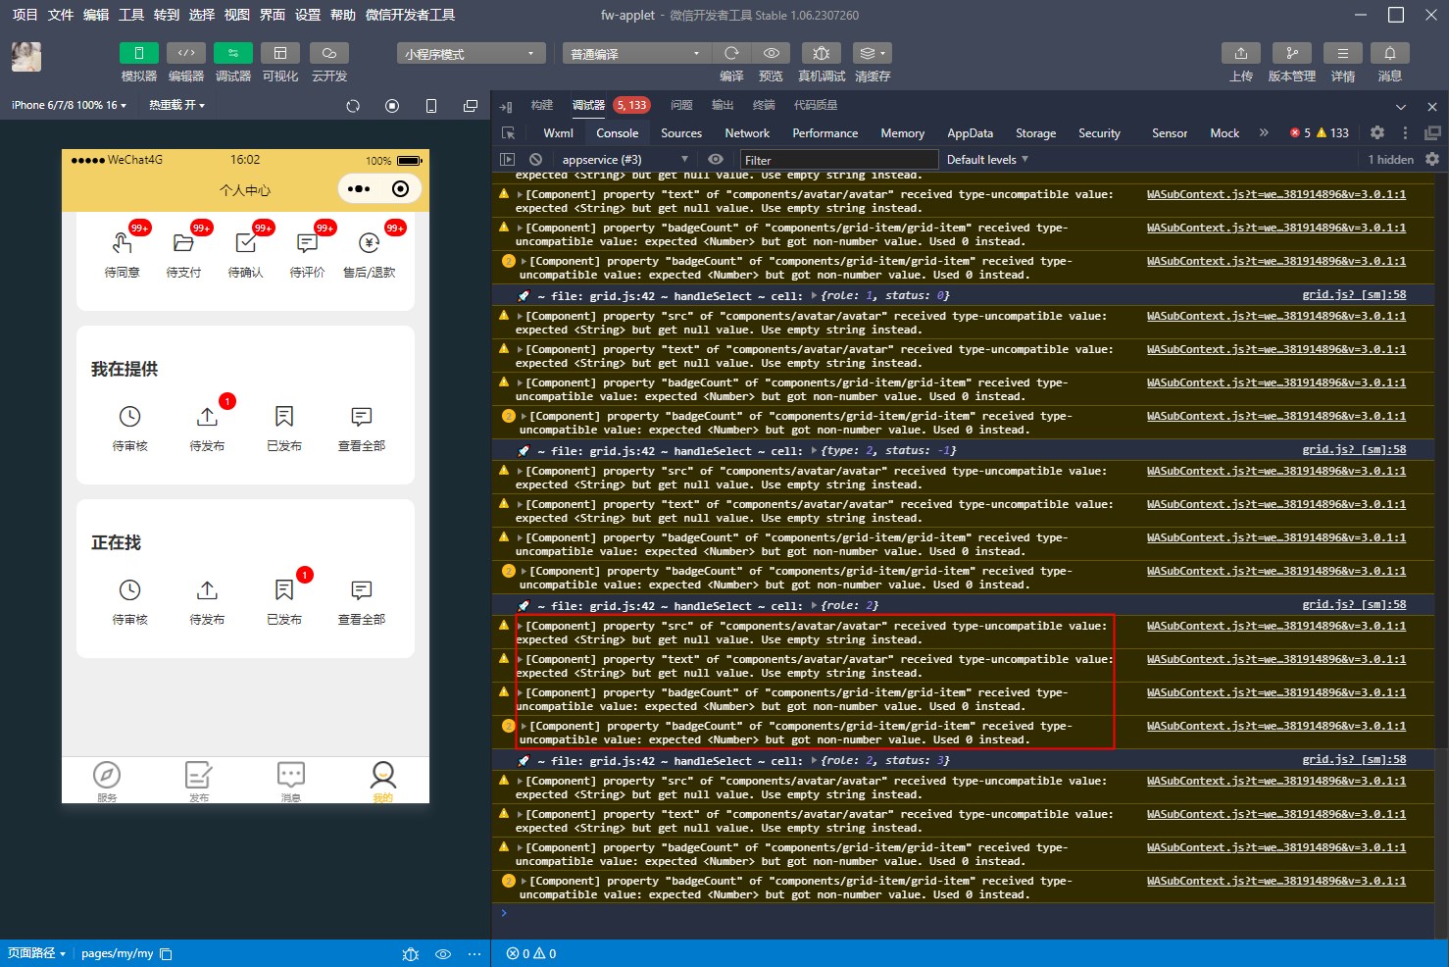The width and height of the screenshot is (1449, 967).
Task: Open the 清缓存 clear cache dropdown
Action: click(873, 53)
